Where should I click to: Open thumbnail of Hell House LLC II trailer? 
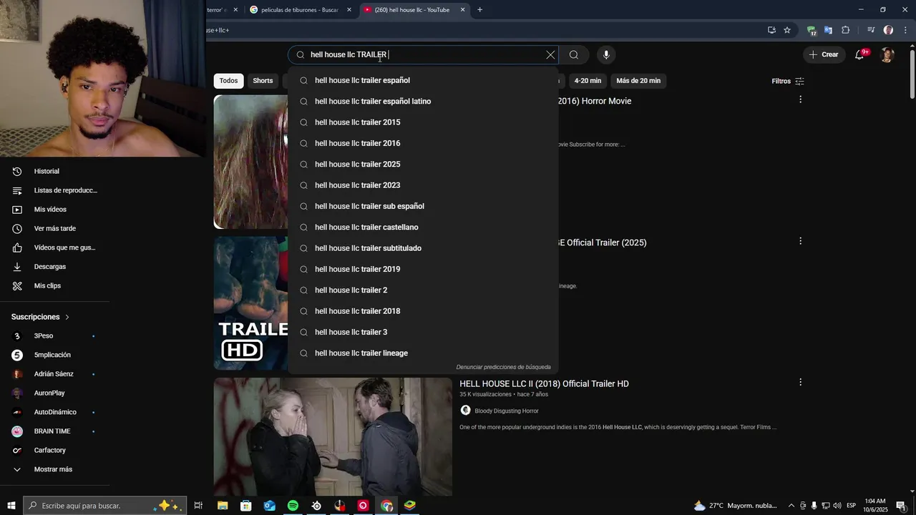333,436
